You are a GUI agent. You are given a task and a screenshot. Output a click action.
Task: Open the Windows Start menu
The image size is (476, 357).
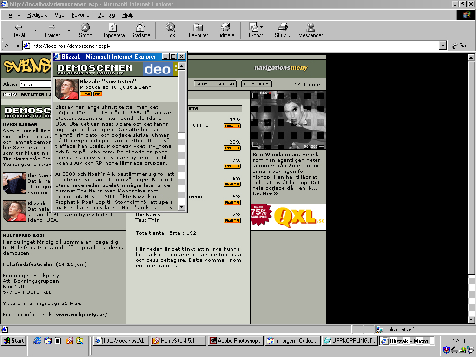pos(13,341)
